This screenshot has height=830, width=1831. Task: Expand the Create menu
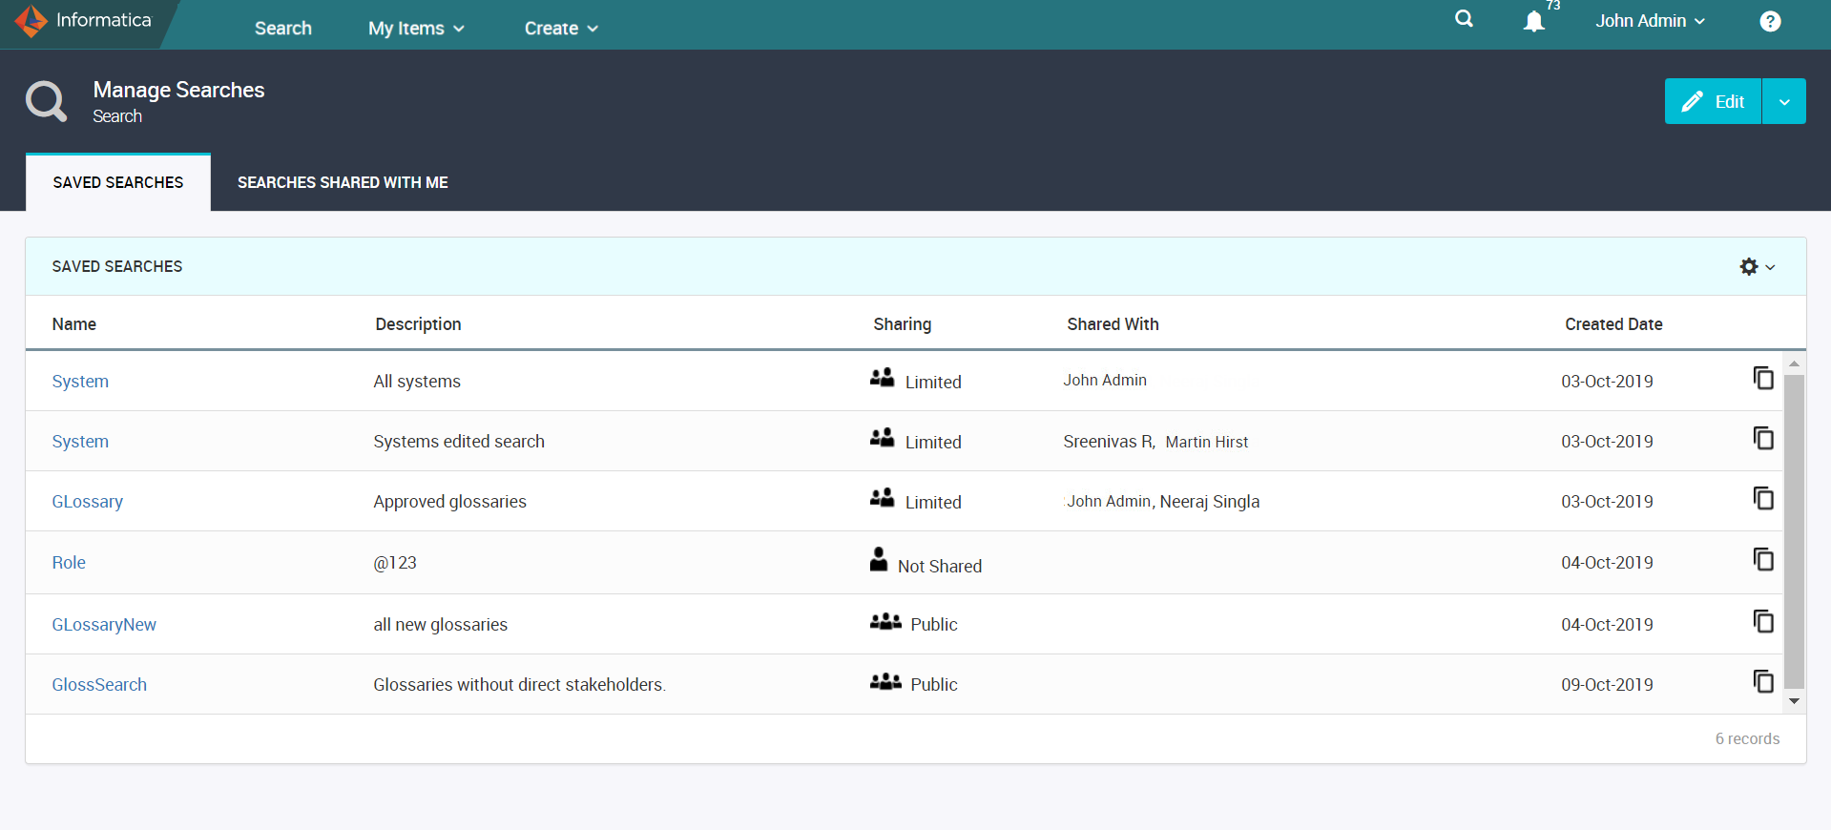pyautogui.click(x=561, y=29)
